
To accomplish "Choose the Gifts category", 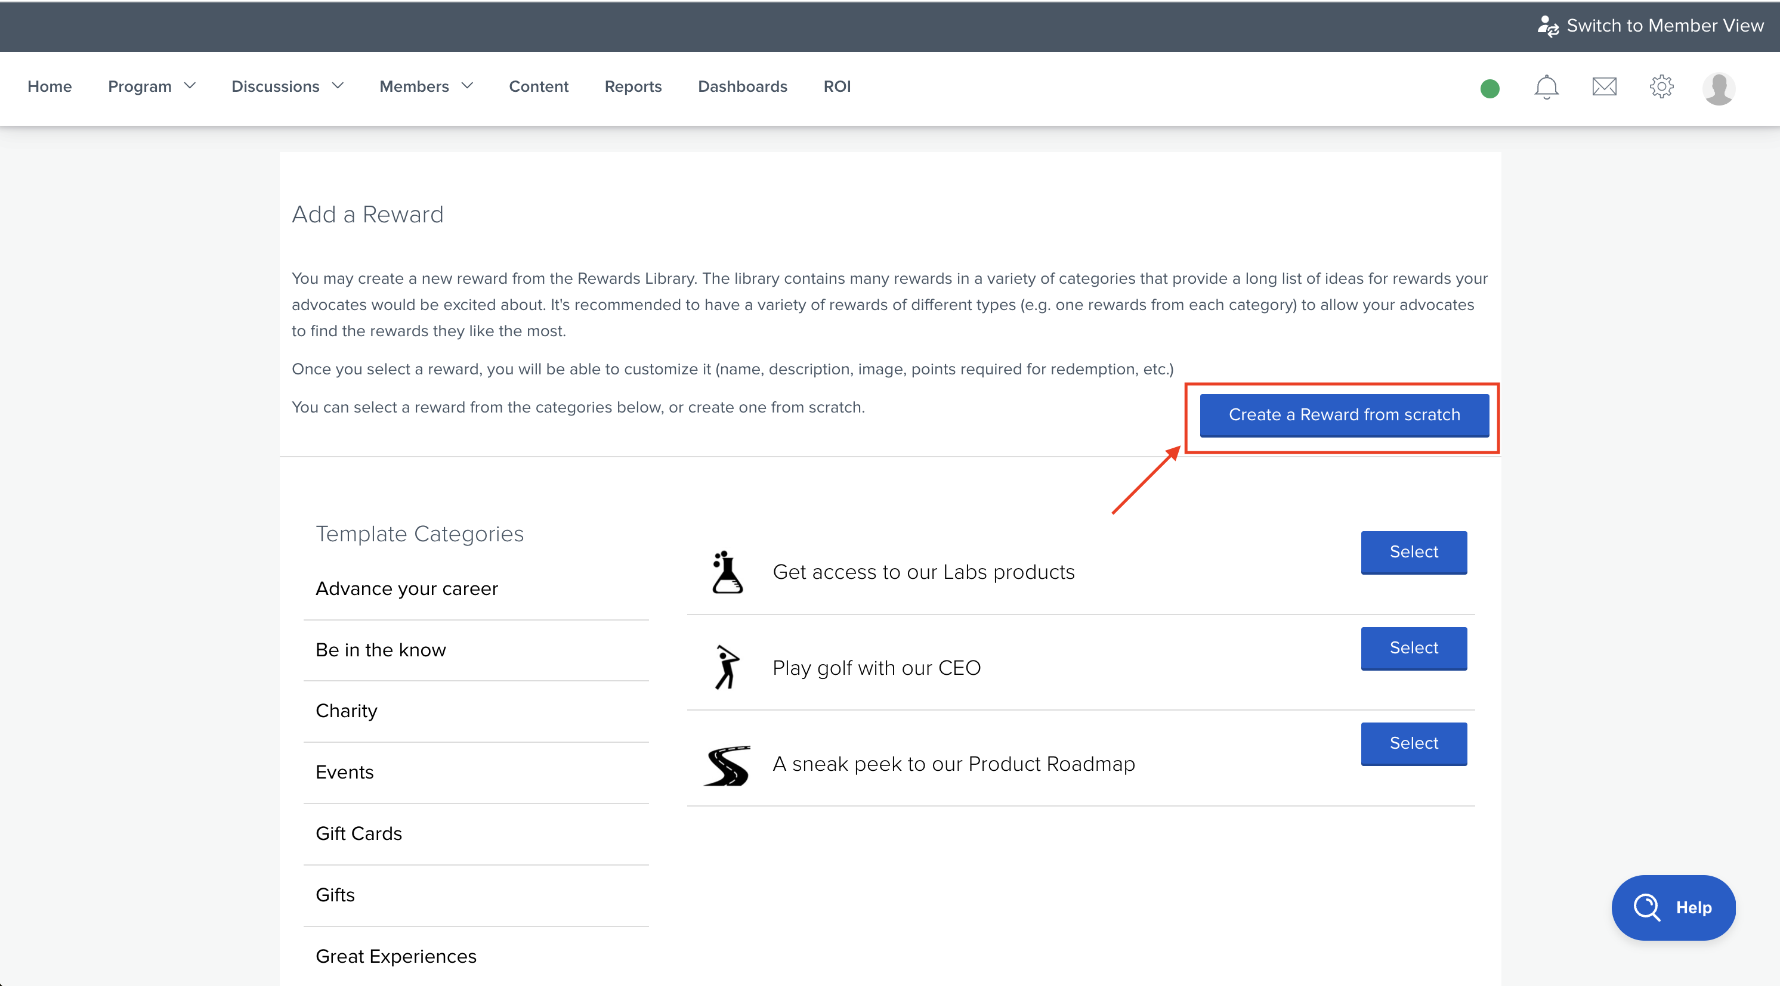I will pyautogui.click(x=476, y=895).
